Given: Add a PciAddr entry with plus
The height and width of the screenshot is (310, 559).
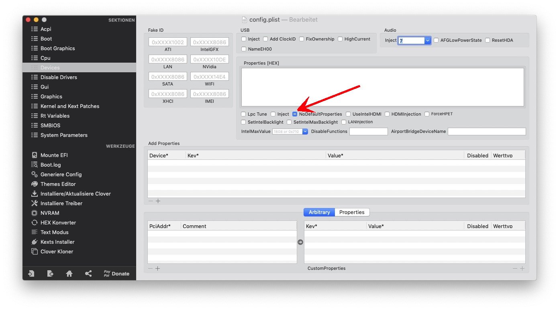Looking at the screenshot, I should (158, 268).
